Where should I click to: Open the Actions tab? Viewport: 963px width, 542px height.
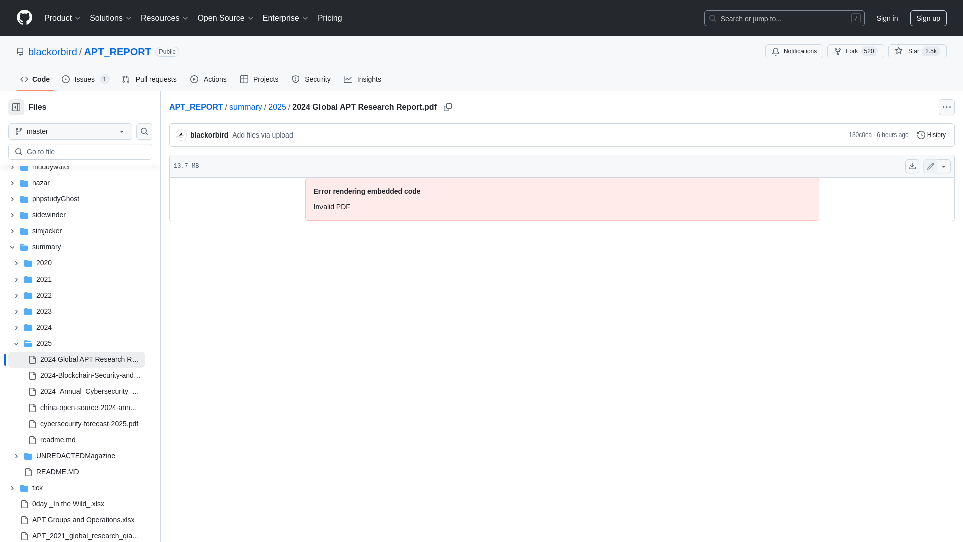click(x=208, y=79)
